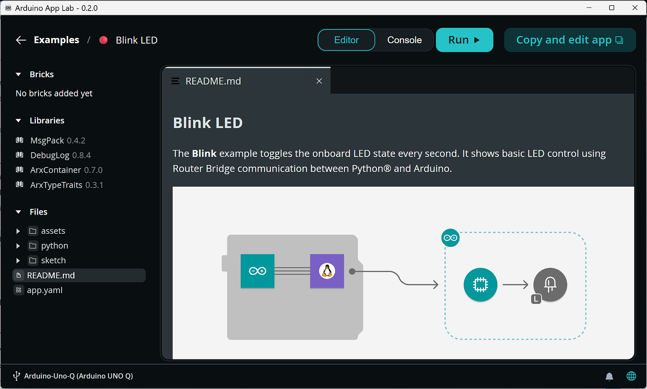Select README.md in the Files list
647x389 pixels.
[x=51, y=276]
